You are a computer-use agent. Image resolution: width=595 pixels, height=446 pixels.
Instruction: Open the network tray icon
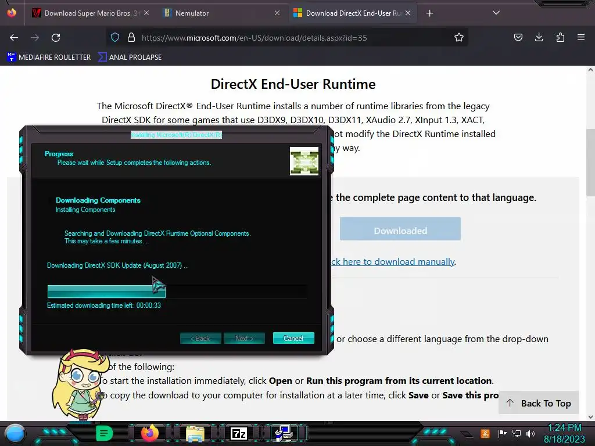(517, 433)
